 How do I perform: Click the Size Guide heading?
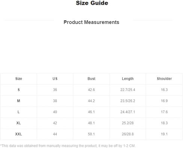[x=92, y=3]
